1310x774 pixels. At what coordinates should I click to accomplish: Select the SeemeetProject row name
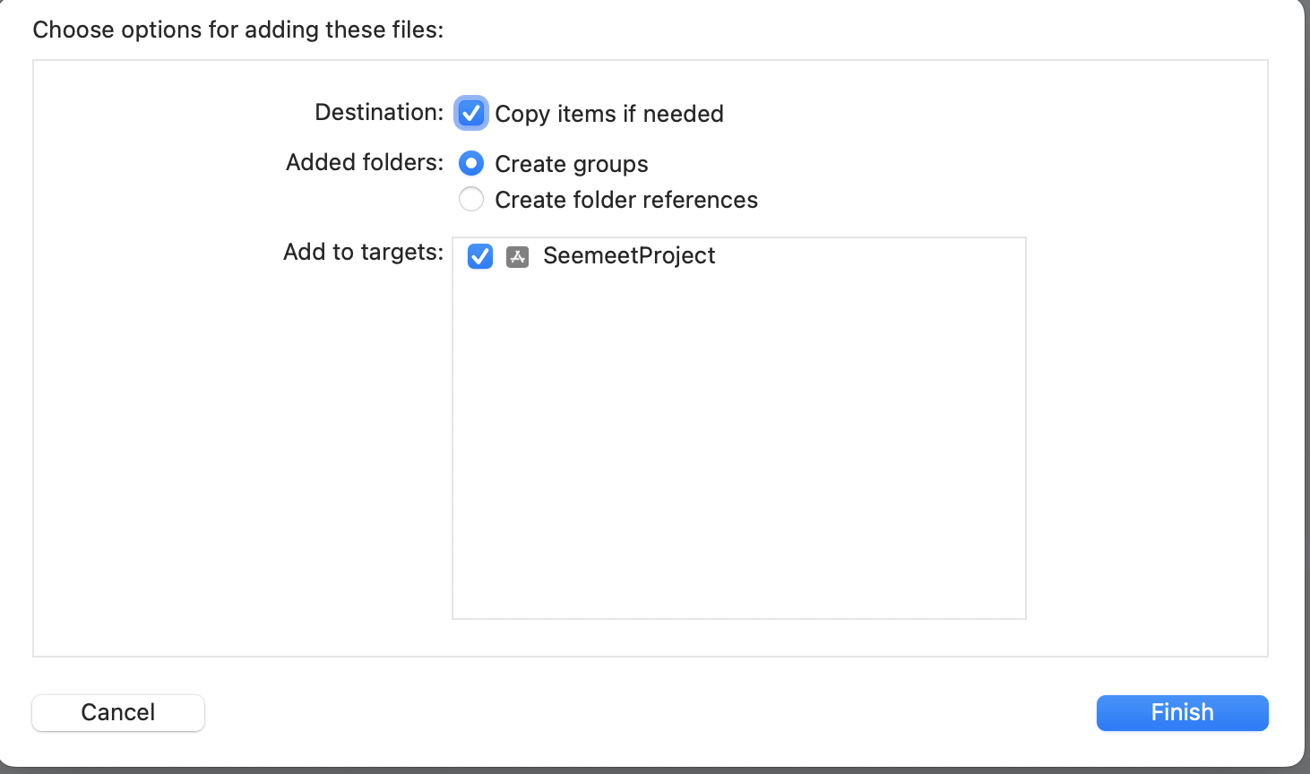tap(629, 256)
